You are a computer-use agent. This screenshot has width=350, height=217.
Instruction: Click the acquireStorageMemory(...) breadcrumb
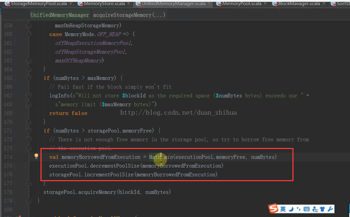pyautogui.click(x=129, y=15)
